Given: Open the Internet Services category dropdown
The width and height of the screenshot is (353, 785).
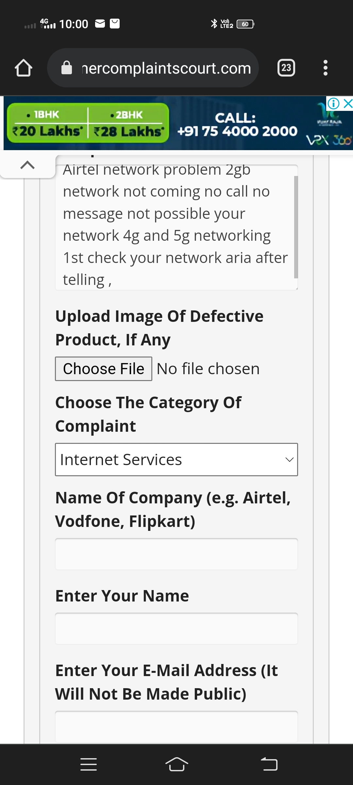Looking at the screenshot, I should 176,460.
